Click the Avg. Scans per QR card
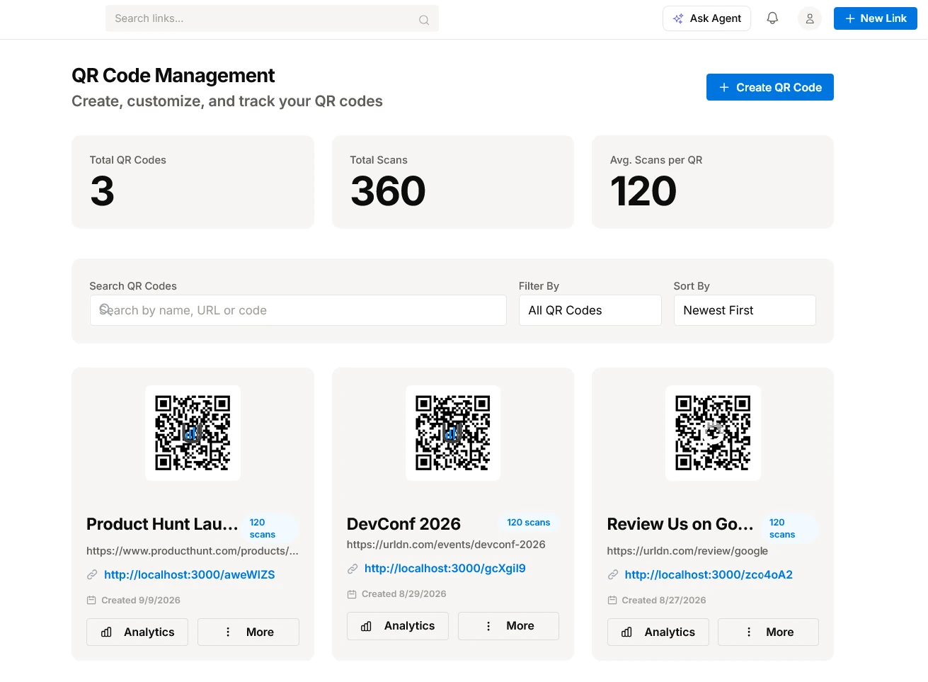The image size is (928, 682). click(x=713, y=182)
